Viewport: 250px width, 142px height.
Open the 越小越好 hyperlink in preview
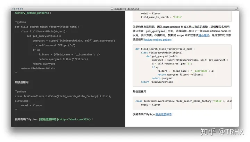tap(203, 35)
